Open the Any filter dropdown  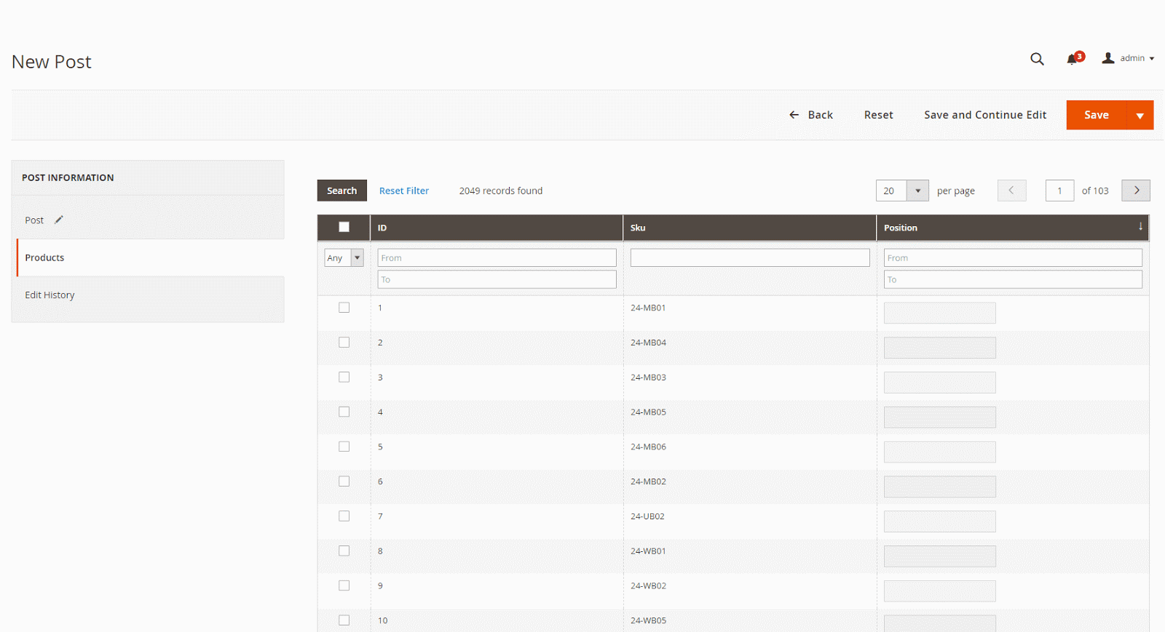coord(344,257)
